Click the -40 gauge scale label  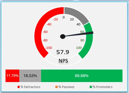(x=49, y=24)
